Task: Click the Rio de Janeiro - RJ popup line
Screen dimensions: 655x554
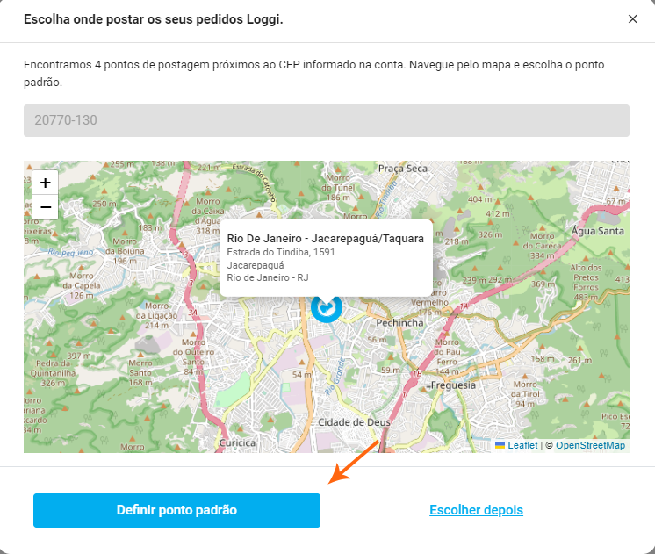Action: (268, 277)
